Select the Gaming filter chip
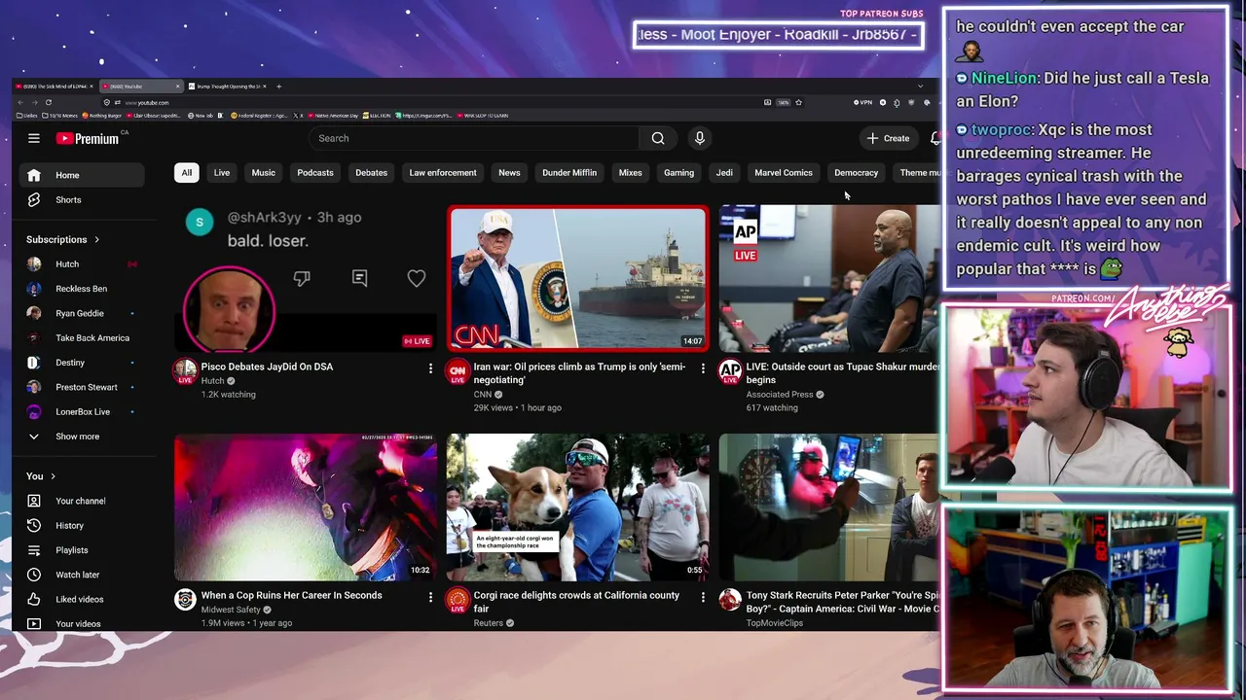The width and height of the screenshot is (1246, 700). click(679, 173)
